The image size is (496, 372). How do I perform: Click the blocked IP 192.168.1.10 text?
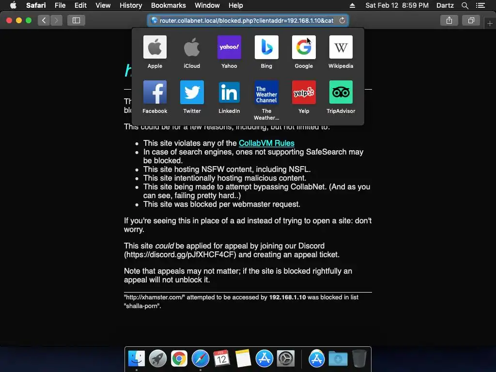point(288,297)
